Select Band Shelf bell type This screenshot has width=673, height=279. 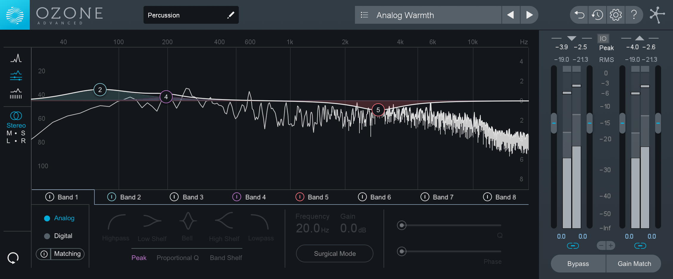226,258
